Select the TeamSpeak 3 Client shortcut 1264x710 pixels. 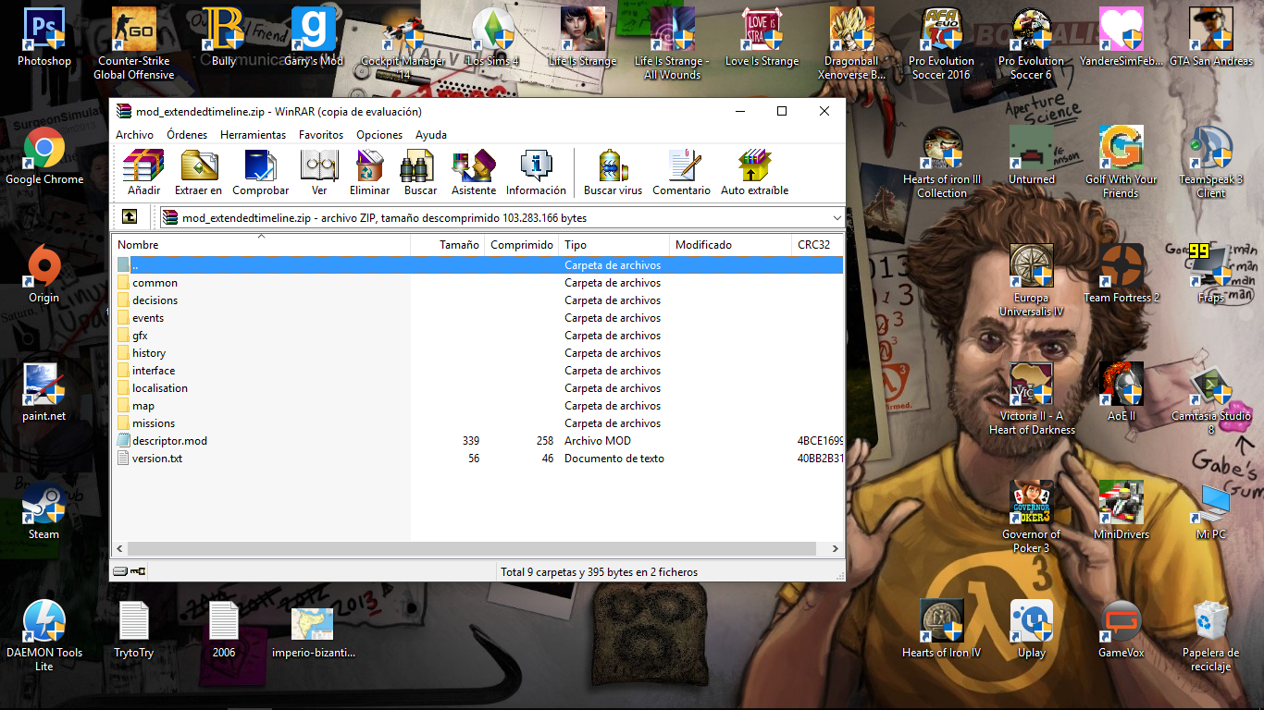coord(1210,162)
